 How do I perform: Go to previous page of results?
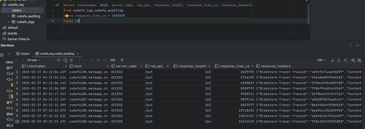coord(23,60)
